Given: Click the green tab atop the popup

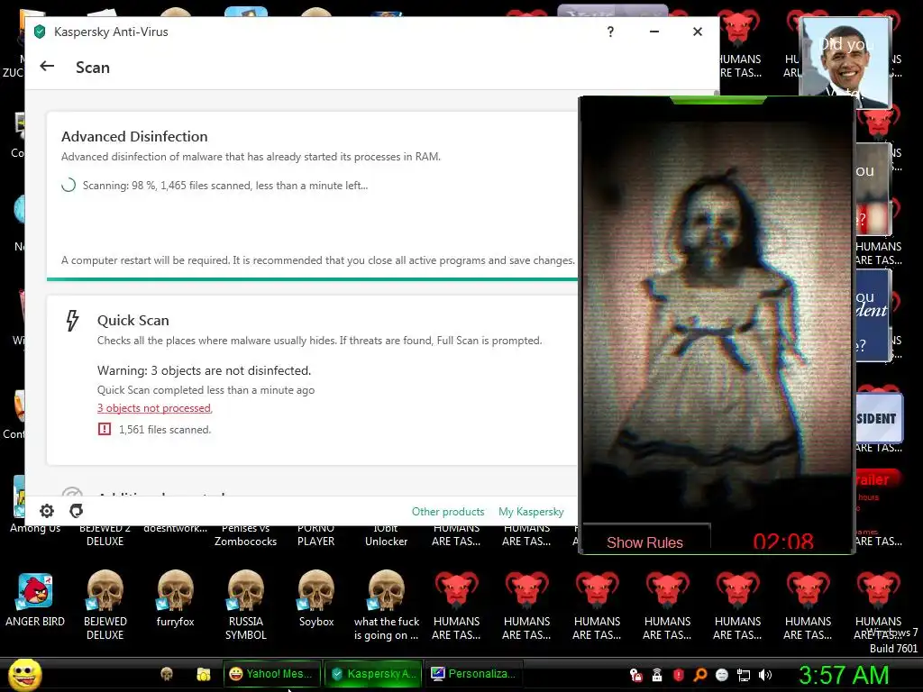Looking at the screenshot, I should pyautogui.click(x=718, y=100).
